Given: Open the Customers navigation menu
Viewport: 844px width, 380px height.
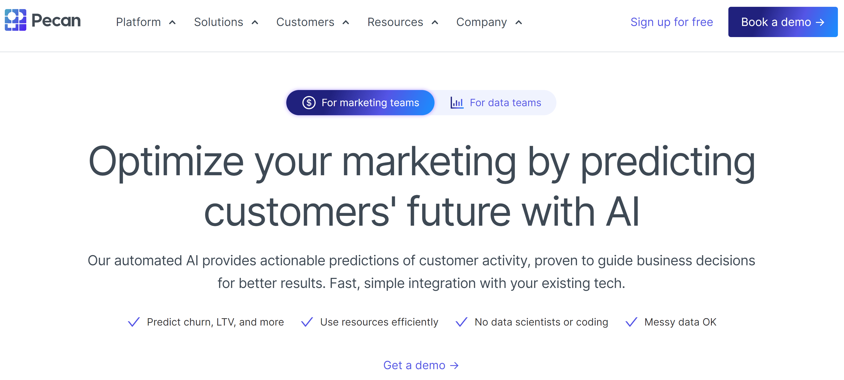Looking at the screenshot, I should 313,22.
